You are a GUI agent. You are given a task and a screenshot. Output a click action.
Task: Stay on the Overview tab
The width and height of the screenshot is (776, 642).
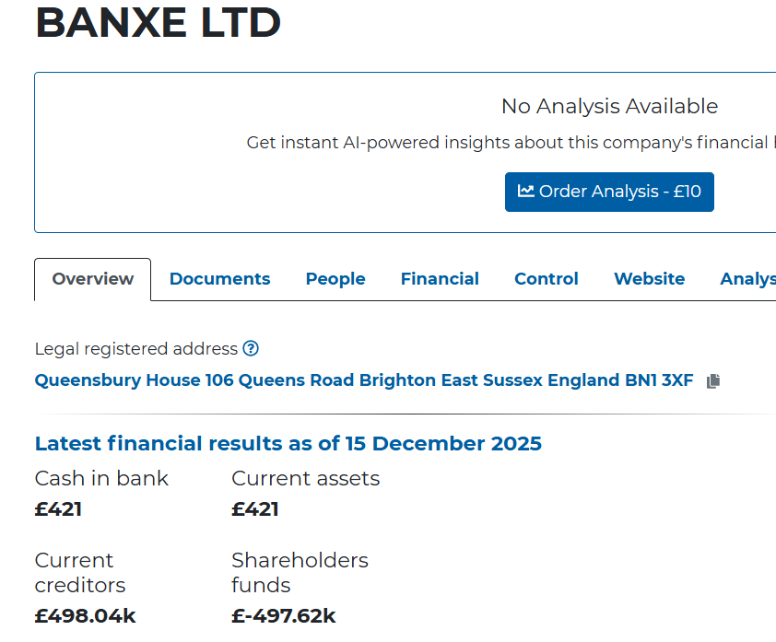[92, 278]
